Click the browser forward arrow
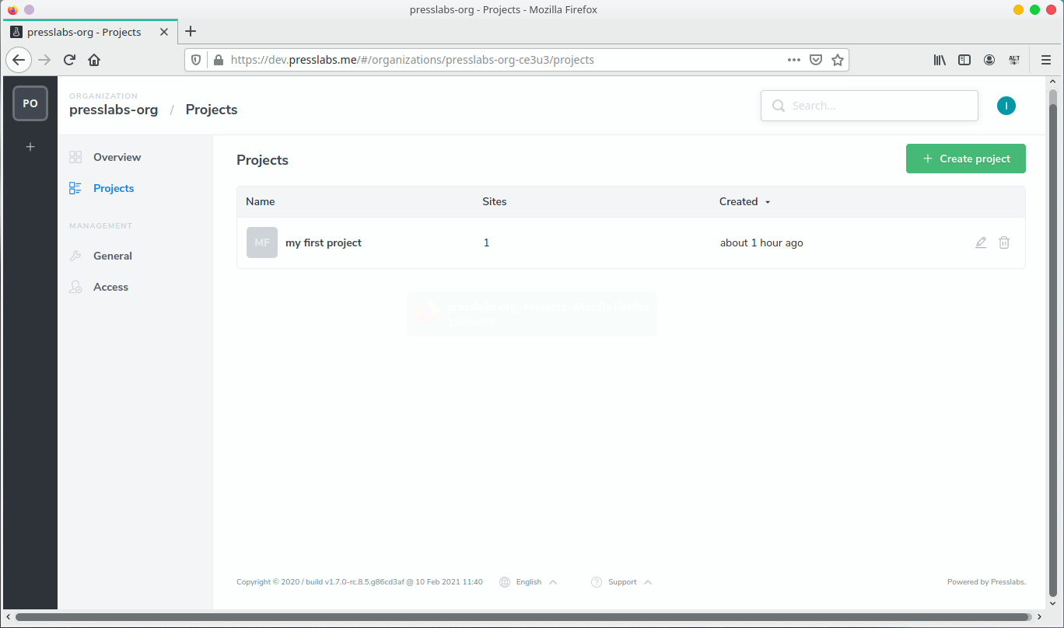The width and height of the screenshot is (1064, 628). point(44,60)
